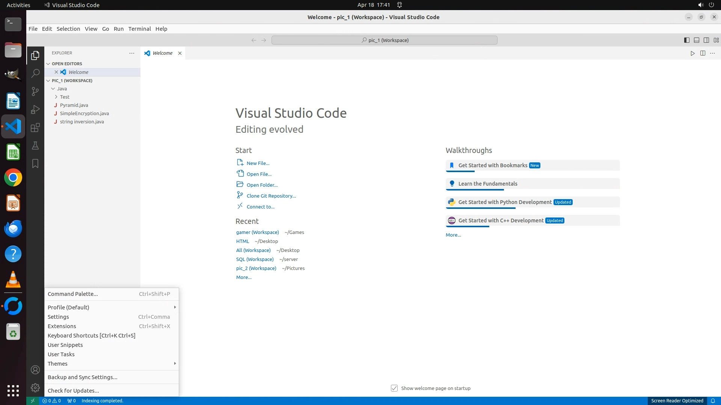The image size is (721, 405).
Task: Open the Testing flask icon
Action: point(35,145)
